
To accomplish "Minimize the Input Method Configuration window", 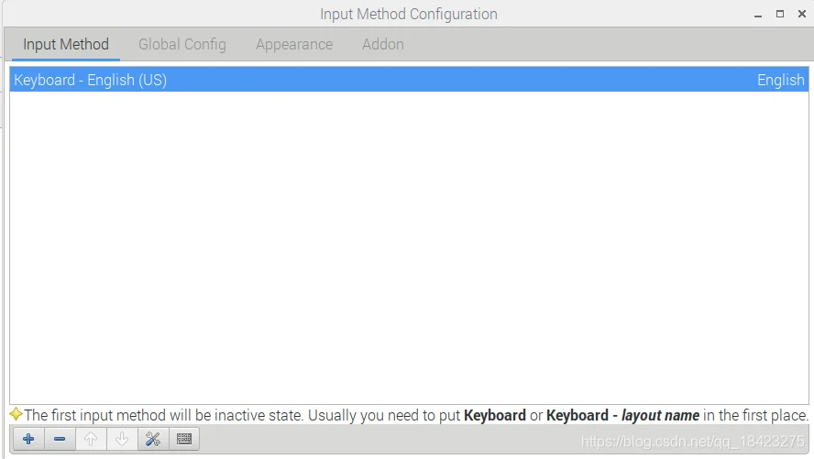I will click(x=758, y=15).
